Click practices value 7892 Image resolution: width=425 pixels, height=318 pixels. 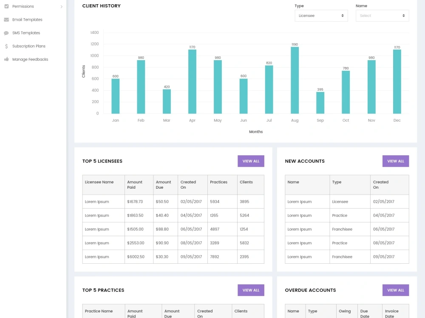coord(214,257)
